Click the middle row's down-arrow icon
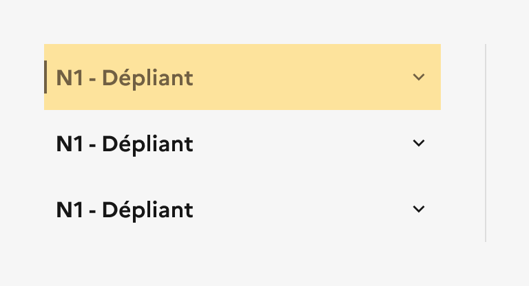 coord(419,143)
